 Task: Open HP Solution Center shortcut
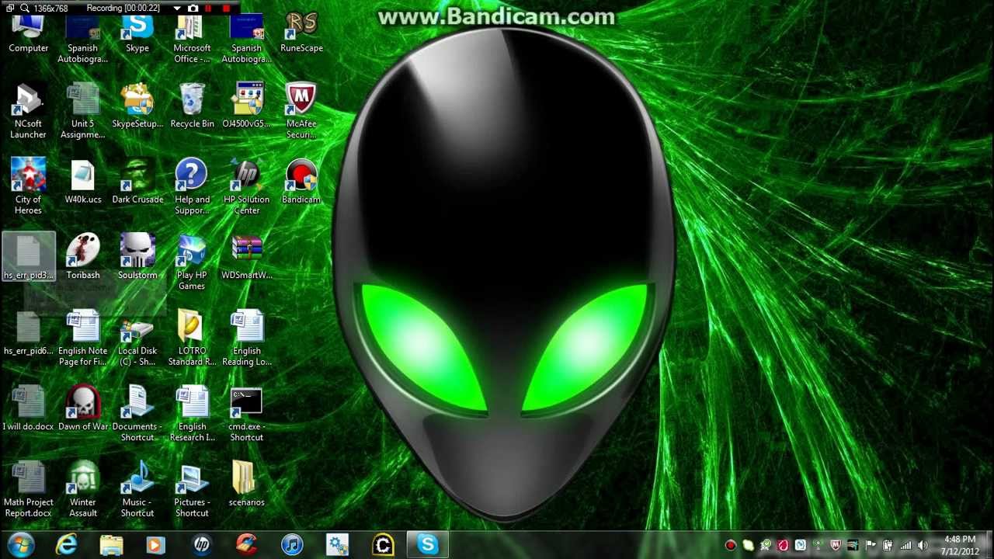click(x=246, y=186)
